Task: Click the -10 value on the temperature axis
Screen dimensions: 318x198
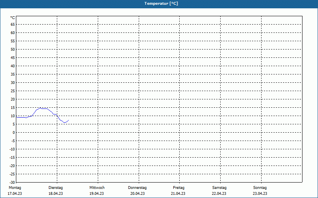Action: (12, 149)
